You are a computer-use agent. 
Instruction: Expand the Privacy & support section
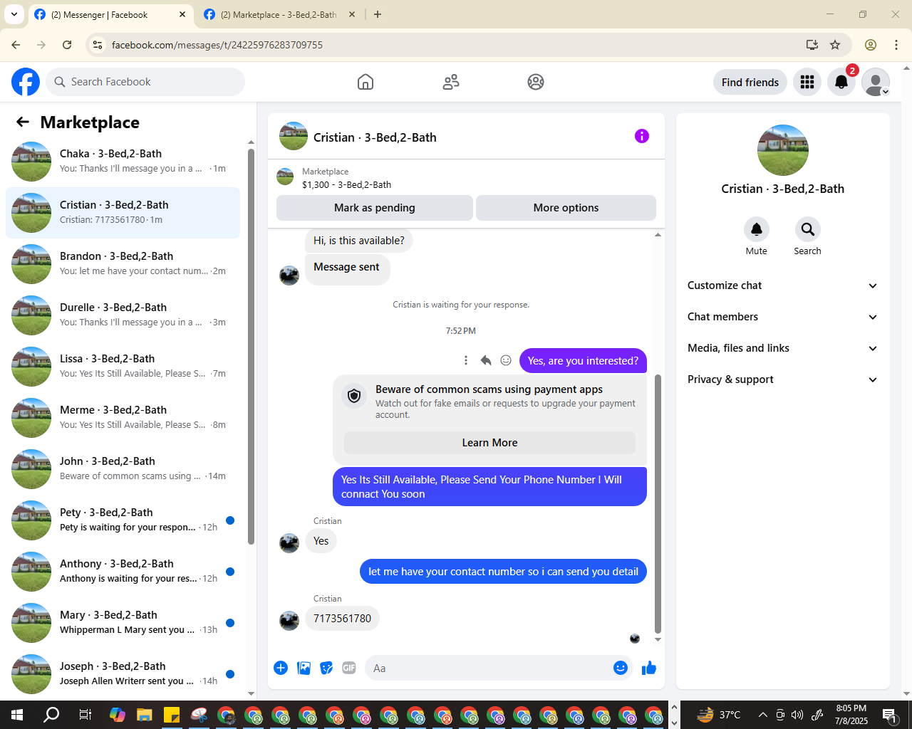click(783, 379)
